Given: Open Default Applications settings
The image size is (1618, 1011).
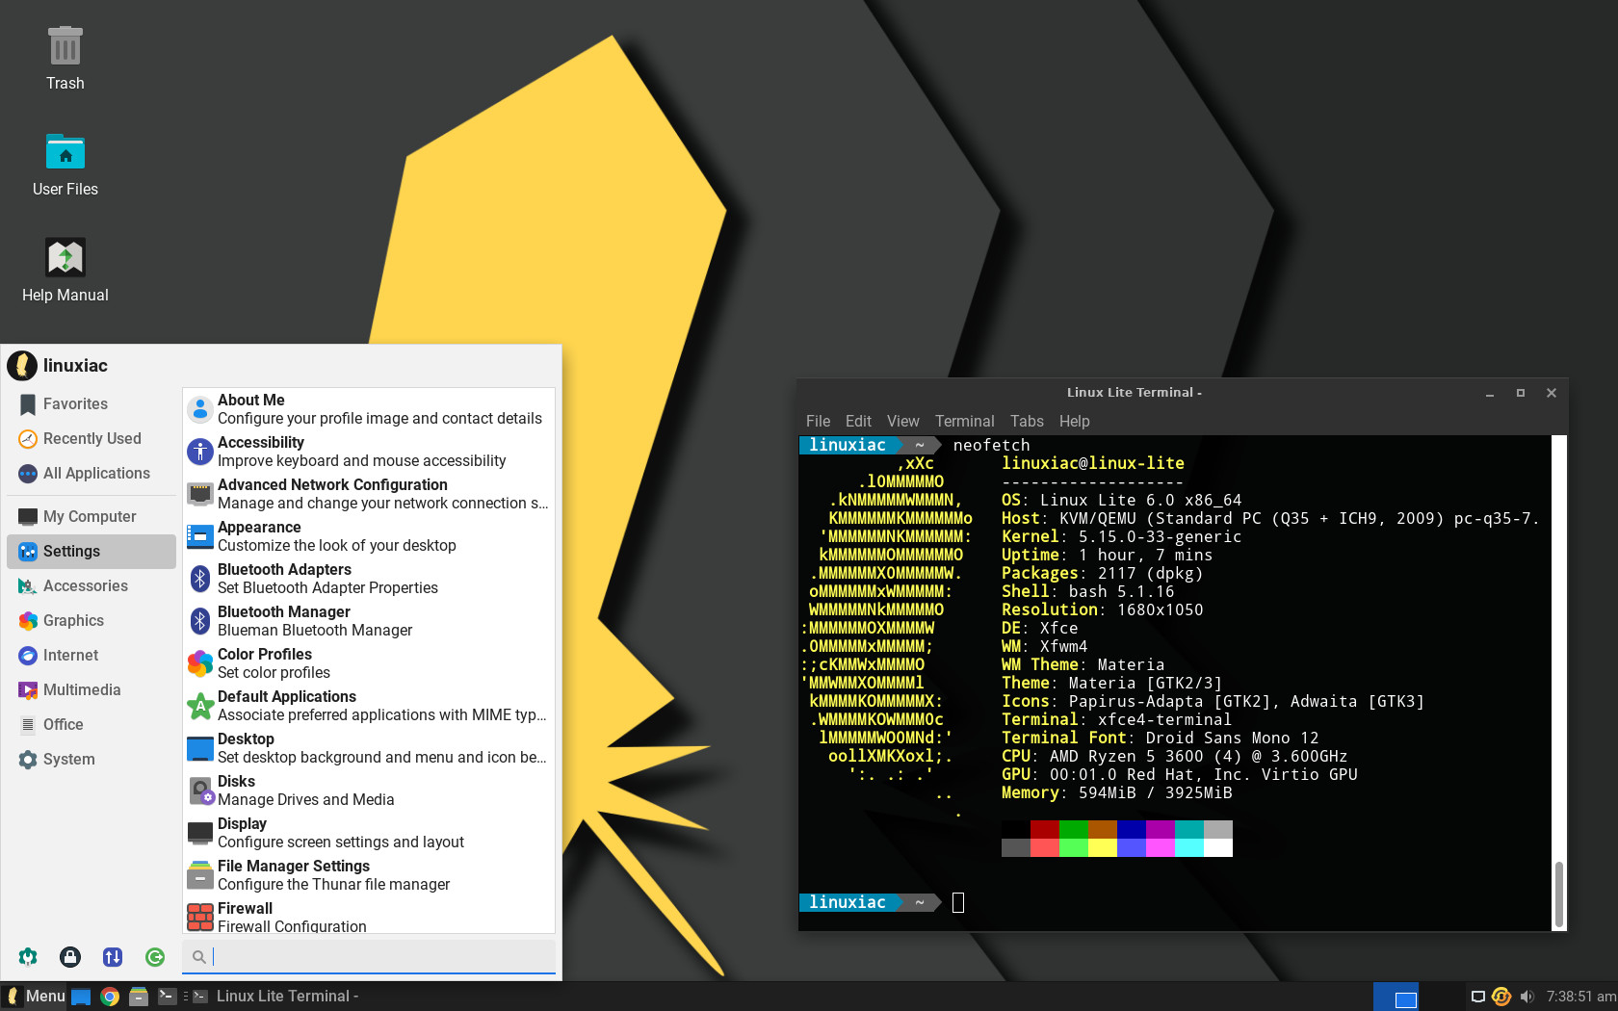Looking at the screenshot, I should [x=369, y=706].
